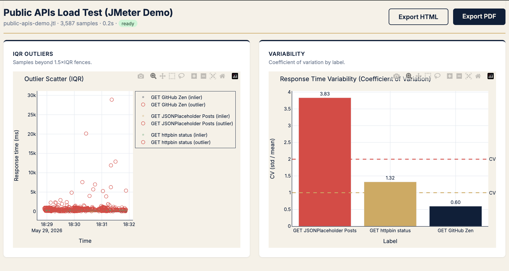The image size is (509, 271).
Task: Click 'Response time (ms)' y-axis title
Action: point(16,155)
